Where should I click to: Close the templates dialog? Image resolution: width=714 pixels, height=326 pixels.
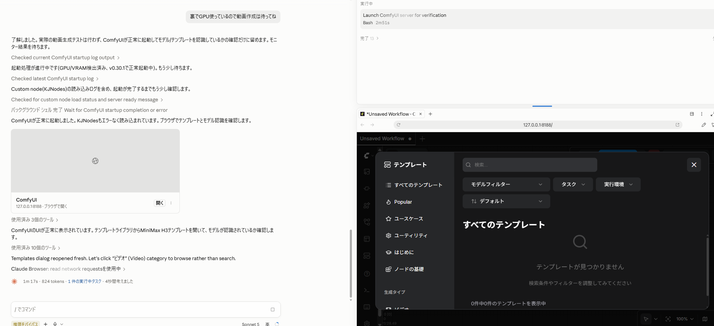coord(694,165)
